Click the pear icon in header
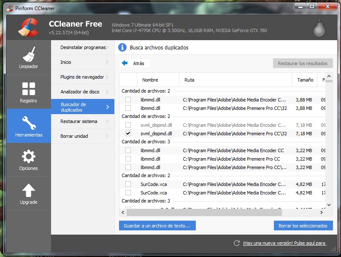Viewport: 341px width, 257px height. (319, 28)
